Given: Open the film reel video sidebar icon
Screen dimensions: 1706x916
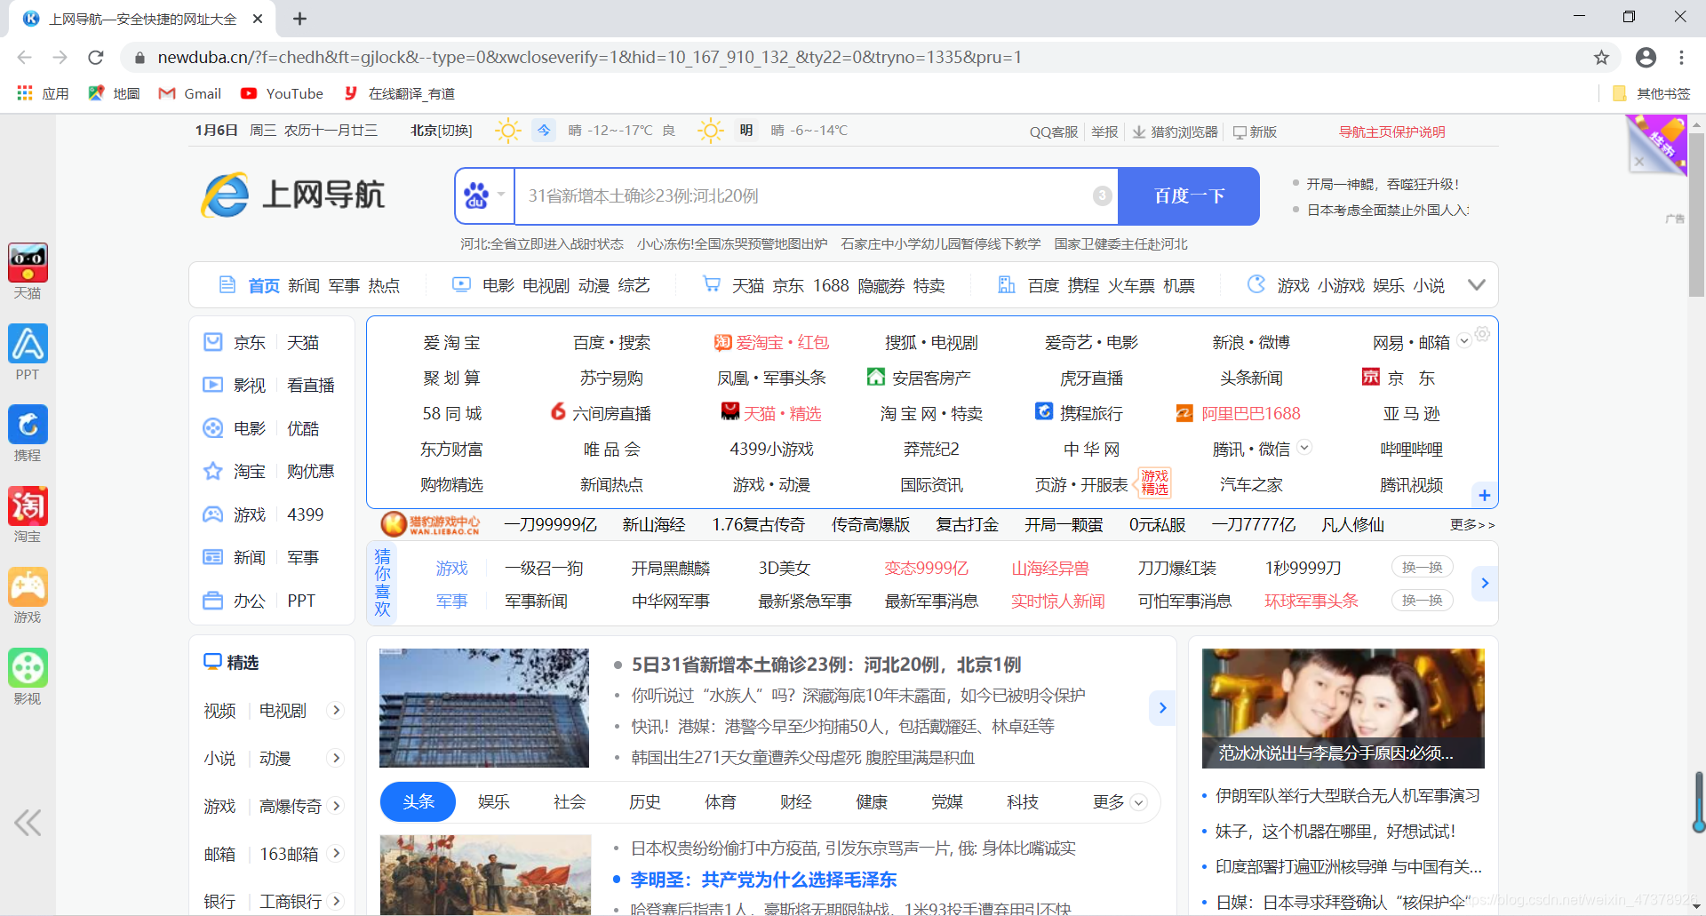Looking at the screenshot, I should [x=28, y=668].
